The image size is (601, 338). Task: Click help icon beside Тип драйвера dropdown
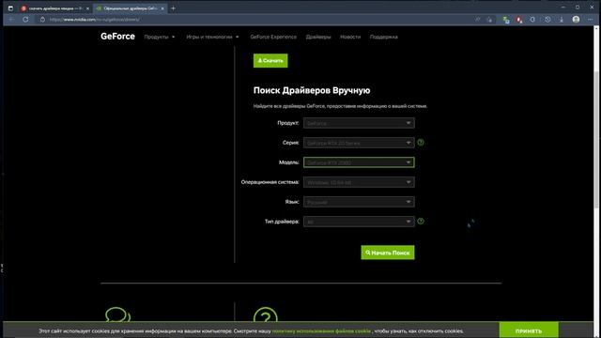421,222
